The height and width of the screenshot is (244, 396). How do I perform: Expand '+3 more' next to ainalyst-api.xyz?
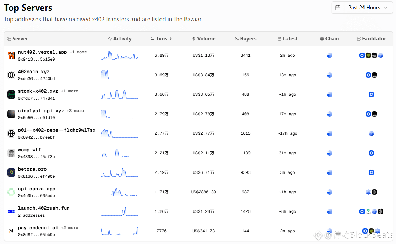click(x=75, y=111)
